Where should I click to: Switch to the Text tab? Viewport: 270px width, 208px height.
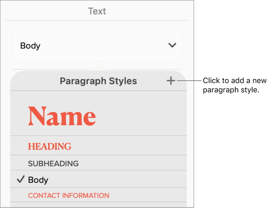click(97, 11)
